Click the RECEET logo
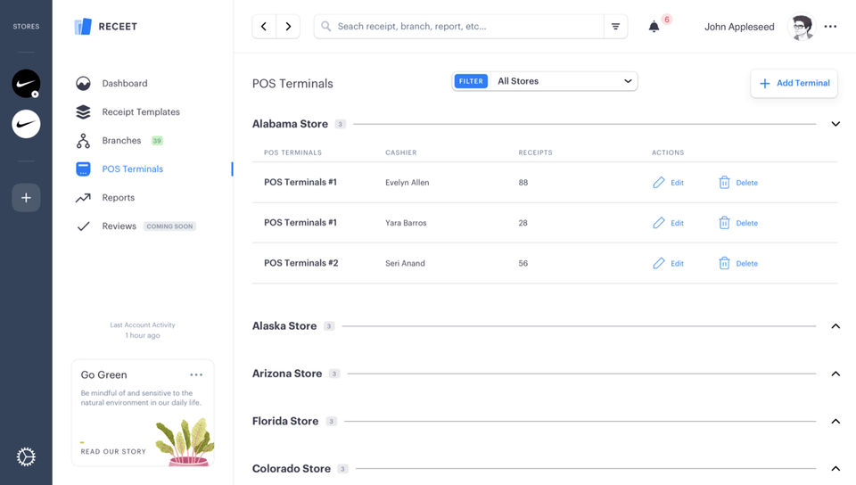The width and height of the screenshot is (856, 485). (106, 26)
